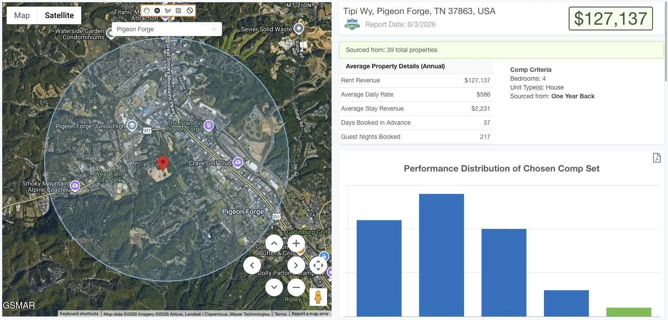
Task: Tilt the map with the up arrow
Action: coord(274,243)
